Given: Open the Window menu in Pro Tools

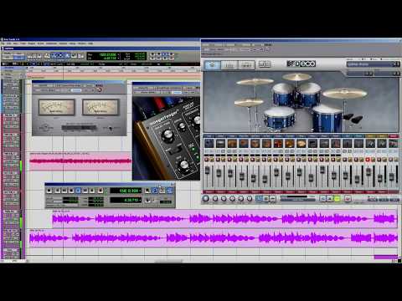Looking at the screenshot, I should tap(81, 43).
